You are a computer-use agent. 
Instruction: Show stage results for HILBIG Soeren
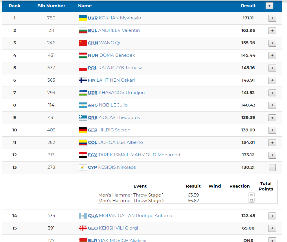coord(272,130)
